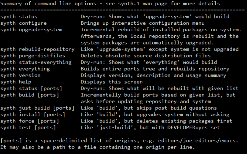This screenshot has width=247, height=154.
Task: Click the 'synth rebuild-repository' command text
Action: tap(37, 49)
